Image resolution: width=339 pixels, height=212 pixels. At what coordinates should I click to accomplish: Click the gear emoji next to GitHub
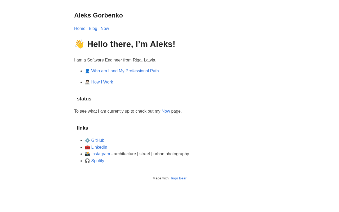coord(87,140)
